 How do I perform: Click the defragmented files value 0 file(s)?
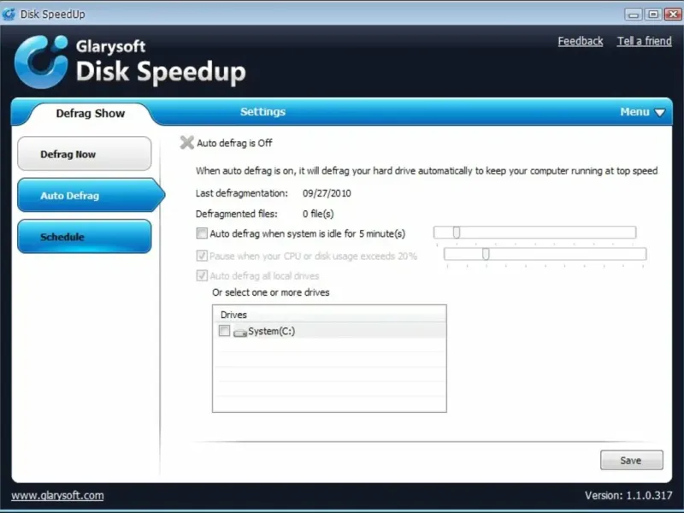[318, 214]
